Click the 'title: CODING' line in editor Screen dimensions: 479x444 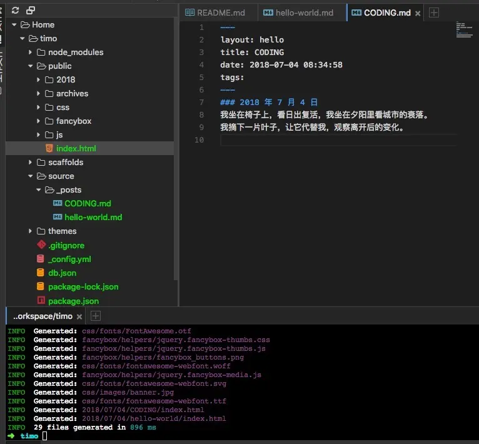[x=252, y=53]
